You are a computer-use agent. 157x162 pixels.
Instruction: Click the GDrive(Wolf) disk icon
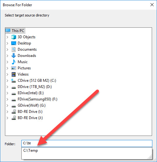[x=14, y=106]
